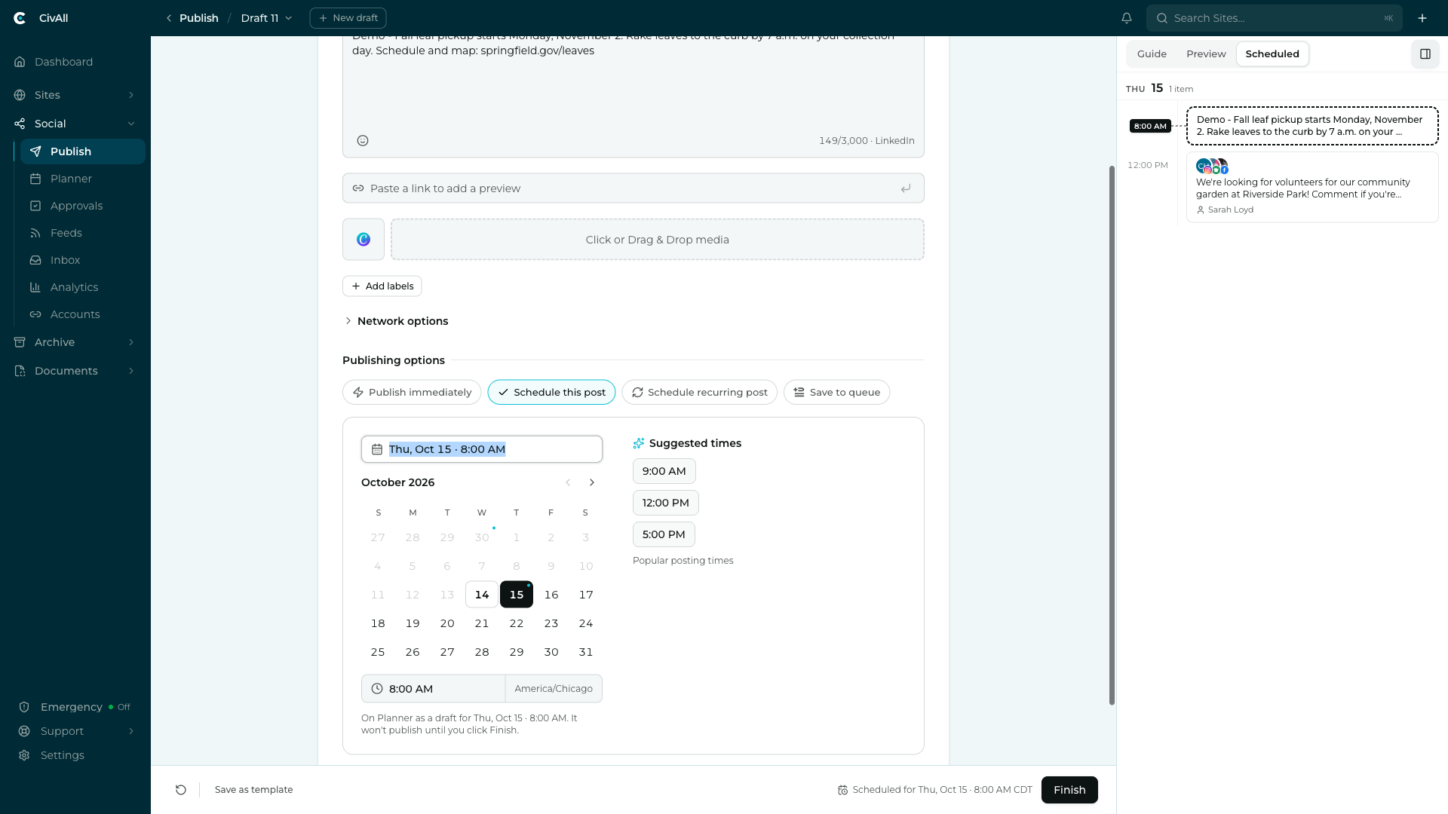This screenshot has height=814, width=1448.
Task: Expand the Support sidebar menu
Action: pos(131,731)
